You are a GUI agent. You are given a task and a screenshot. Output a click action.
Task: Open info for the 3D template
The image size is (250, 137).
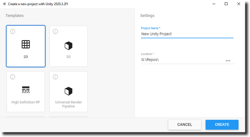(x=55, y=31)
